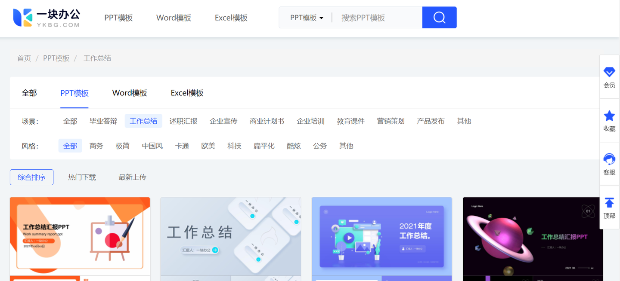Open the purple 2021年度工作总结 template thumbnail
620x281 pixels.
point(382,239)
